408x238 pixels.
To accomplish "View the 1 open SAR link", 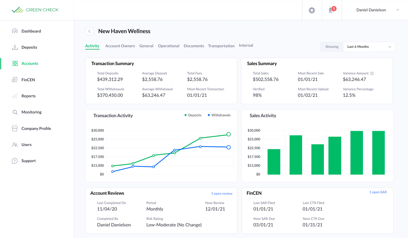I will 378,192.
